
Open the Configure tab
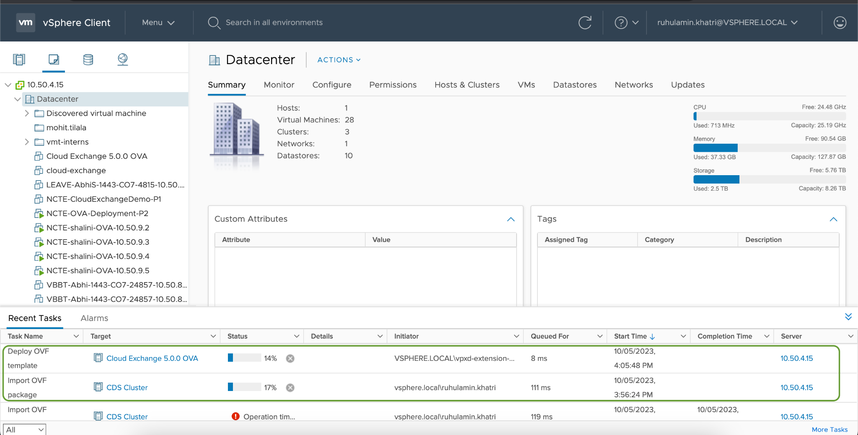pos(332,85)
